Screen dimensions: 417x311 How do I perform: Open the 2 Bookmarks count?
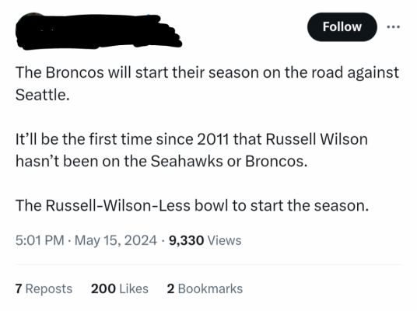click(205, 288)
